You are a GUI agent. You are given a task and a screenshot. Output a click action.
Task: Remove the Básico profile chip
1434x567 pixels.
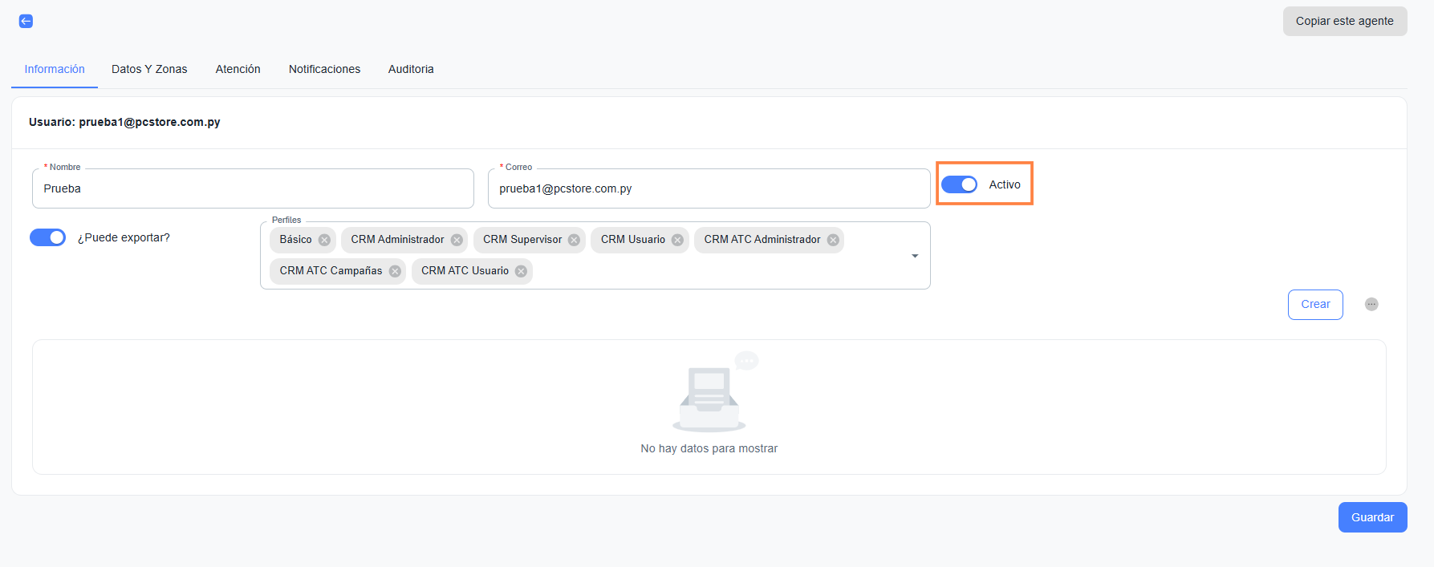coord(324,240)
